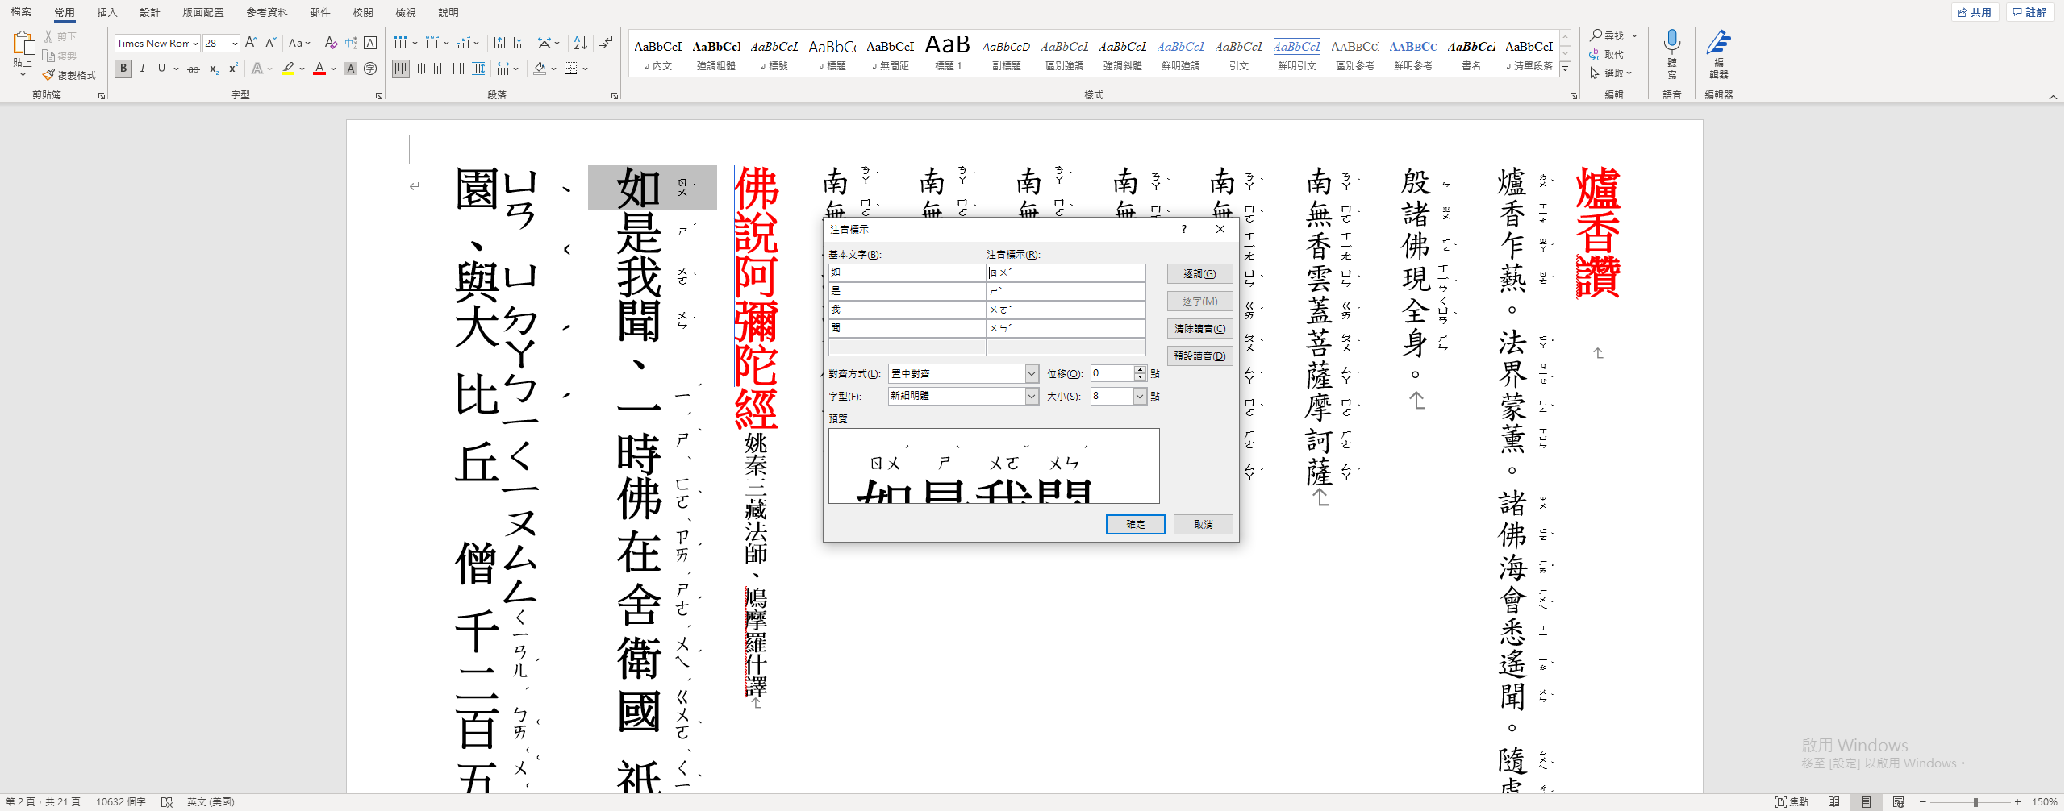2065x811 pixels.
Task: Show or hide paragraph marks icon
Action: (x=607, y=43)
